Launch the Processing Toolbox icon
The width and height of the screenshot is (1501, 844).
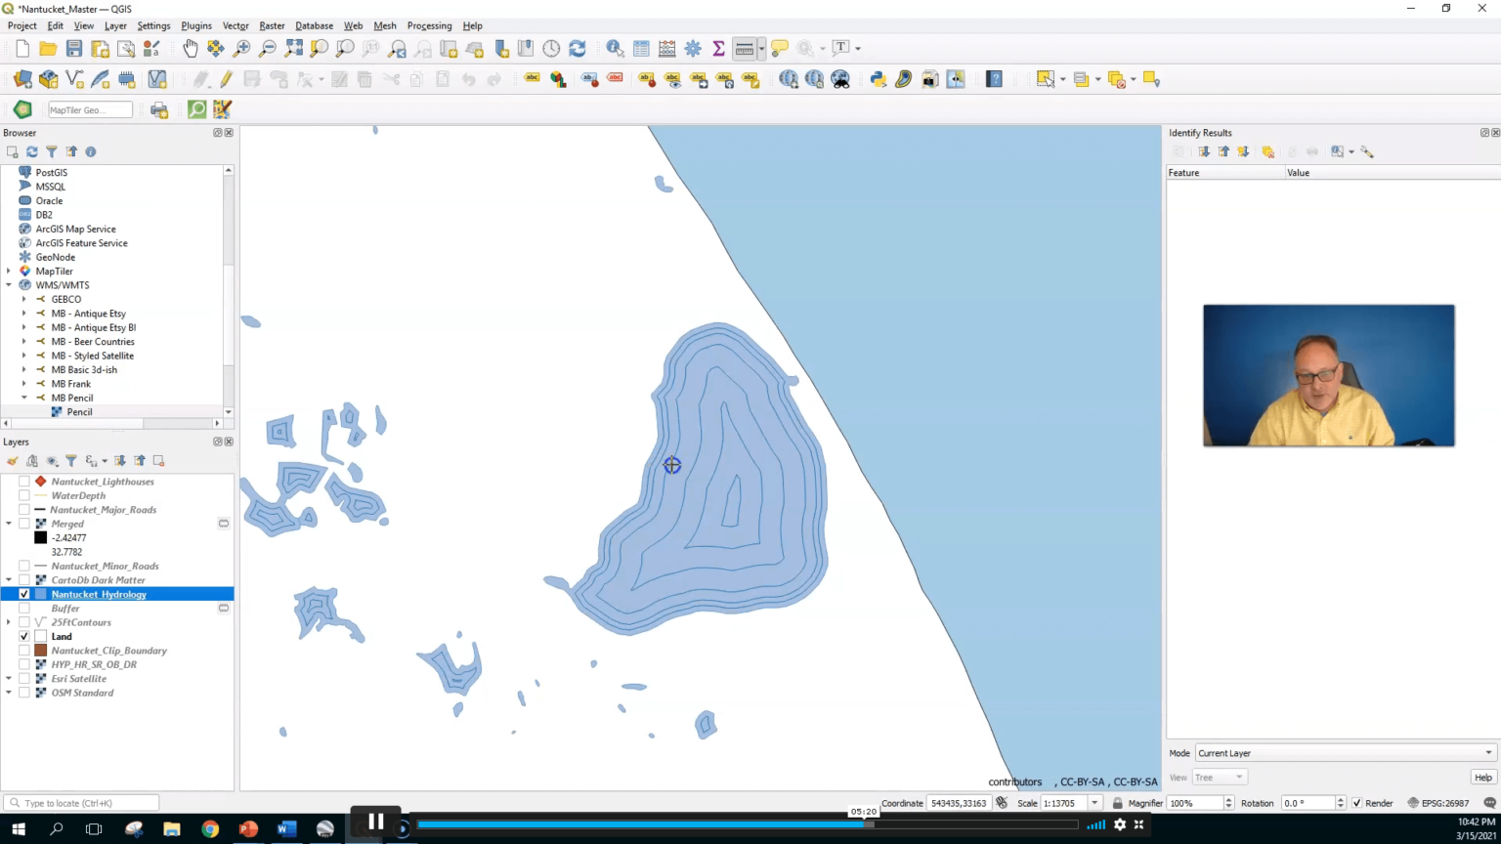(x=693, y=47)
